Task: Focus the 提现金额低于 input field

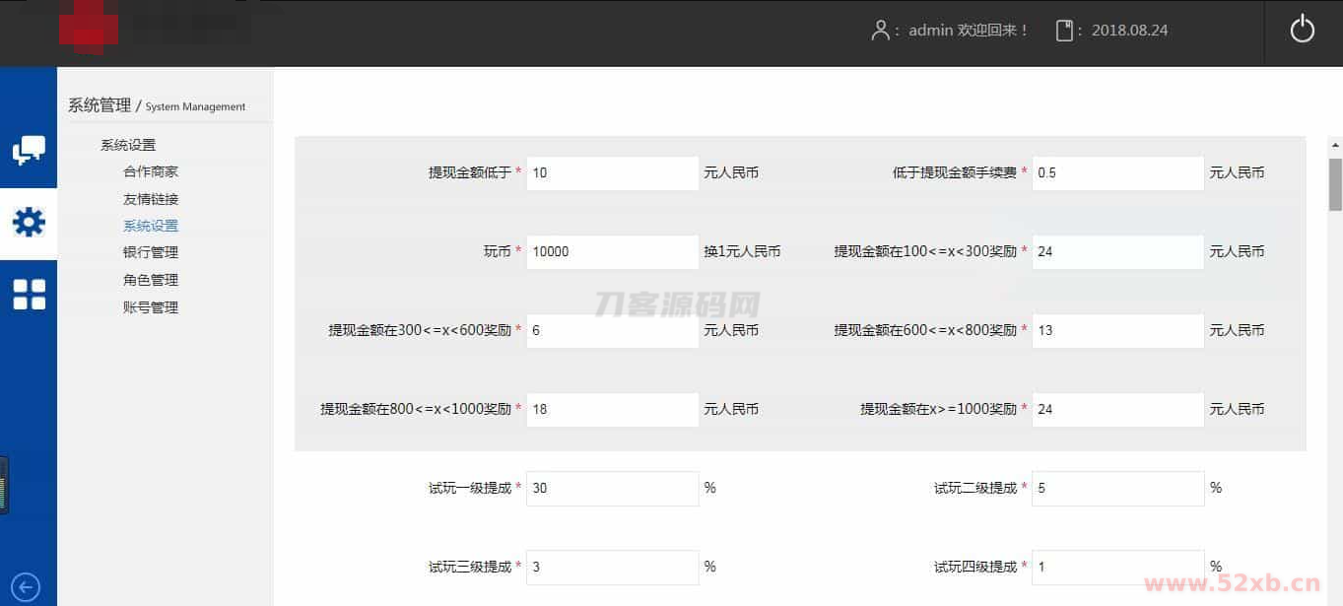Action: [612, 172]
